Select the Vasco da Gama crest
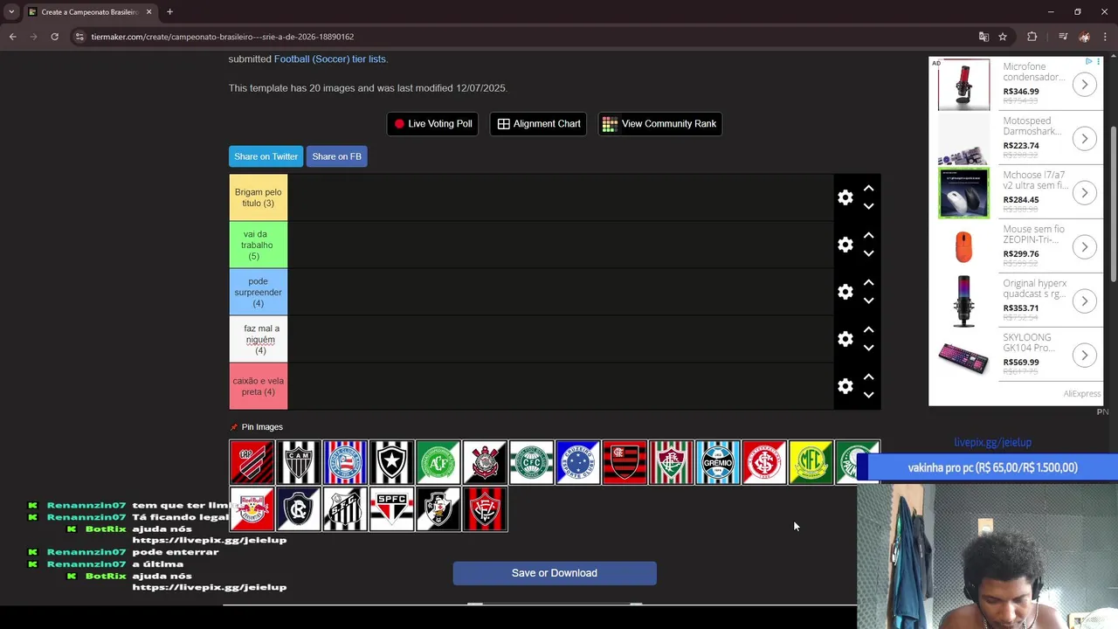Screen dimensions: 1118x629 (x=438, y=509)
